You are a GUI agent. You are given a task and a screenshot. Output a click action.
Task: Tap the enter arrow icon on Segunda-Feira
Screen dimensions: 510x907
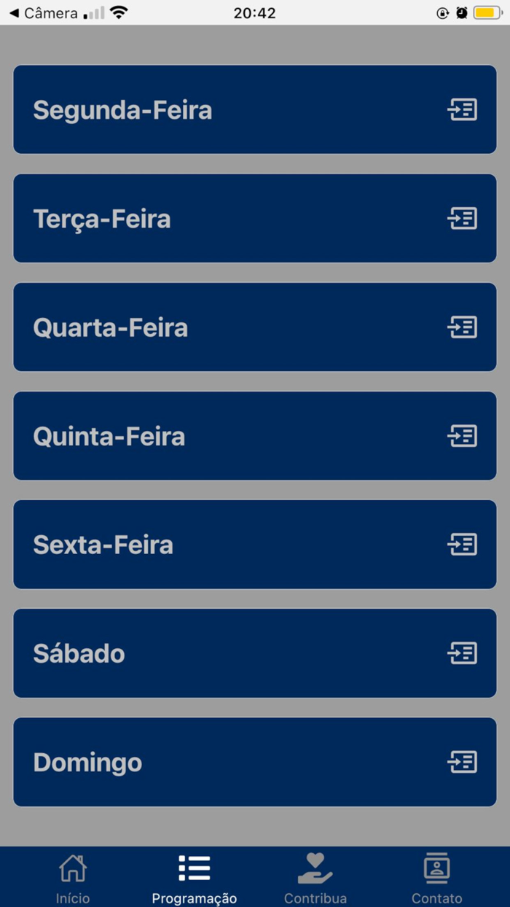point(462,109)
